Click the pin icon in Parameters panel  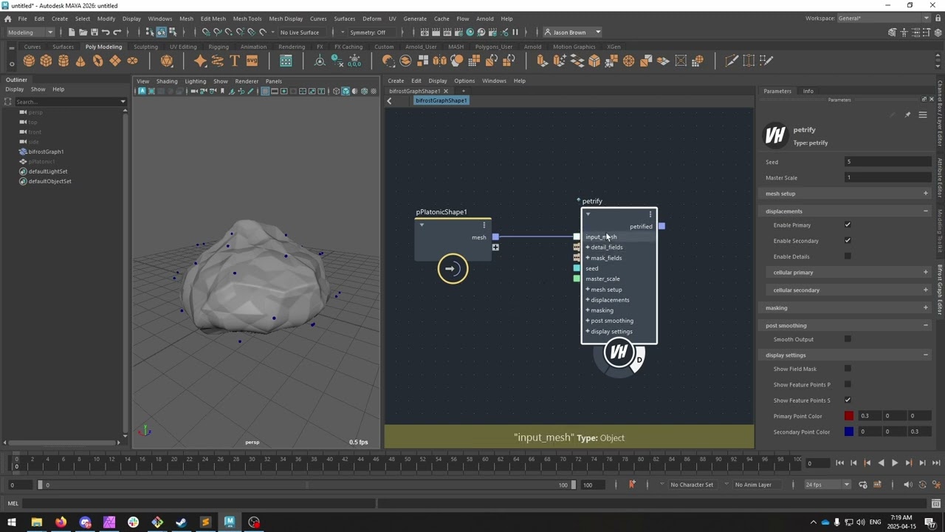(x=907, y=115)
